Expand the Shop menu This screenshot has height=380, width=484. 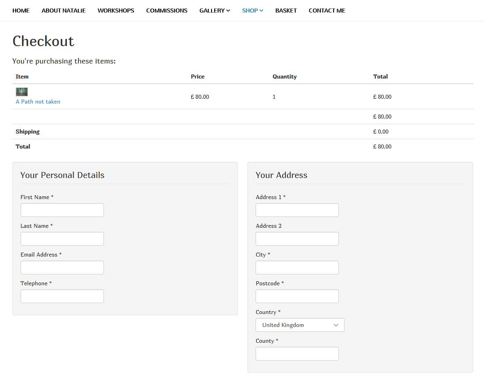252,11
